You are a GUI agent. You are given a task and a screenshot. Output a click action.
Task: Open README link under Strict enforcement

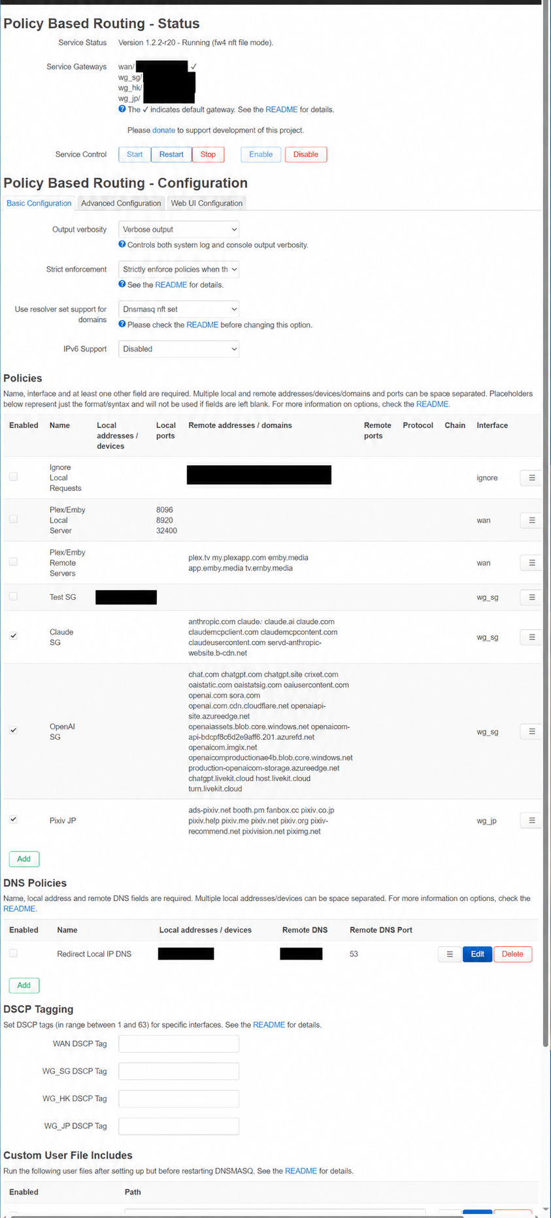tap(171, 285)
